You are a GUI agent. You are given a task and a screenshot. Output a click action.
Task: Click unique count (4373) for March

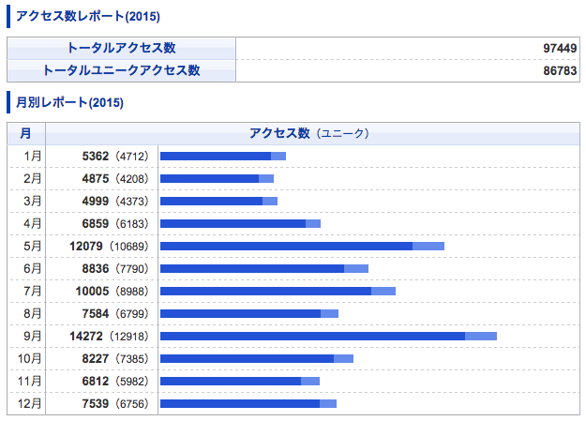(x=132, y=202)
